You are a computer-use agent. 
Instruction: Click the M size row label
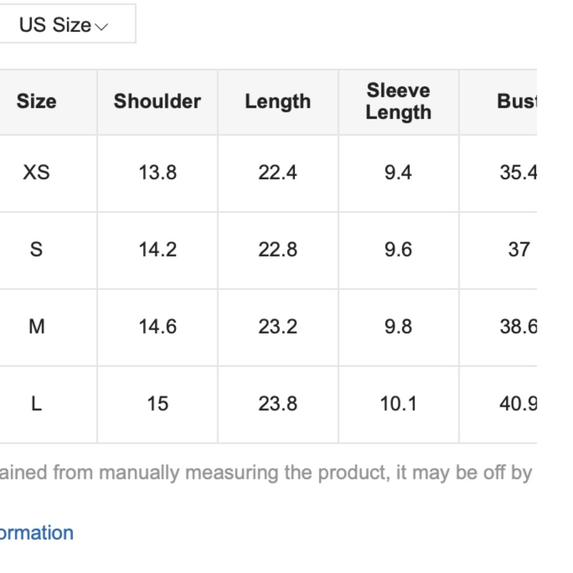pyautogui.click(x=36, y=327)
